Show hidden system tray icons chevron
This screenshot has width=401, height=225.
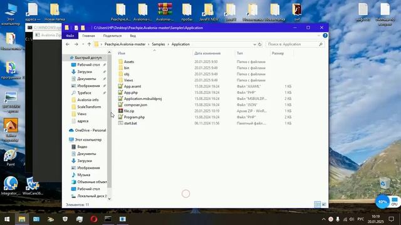pyautogui.click(x=323, y=219)
